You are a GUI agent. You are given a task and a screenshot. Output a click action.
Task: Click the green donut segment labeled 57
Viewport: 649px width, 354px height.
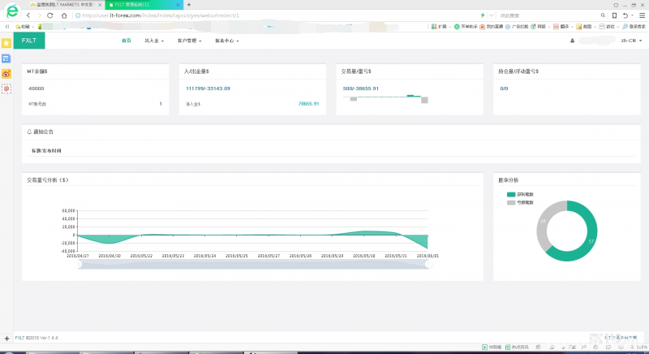click(591, 241)
